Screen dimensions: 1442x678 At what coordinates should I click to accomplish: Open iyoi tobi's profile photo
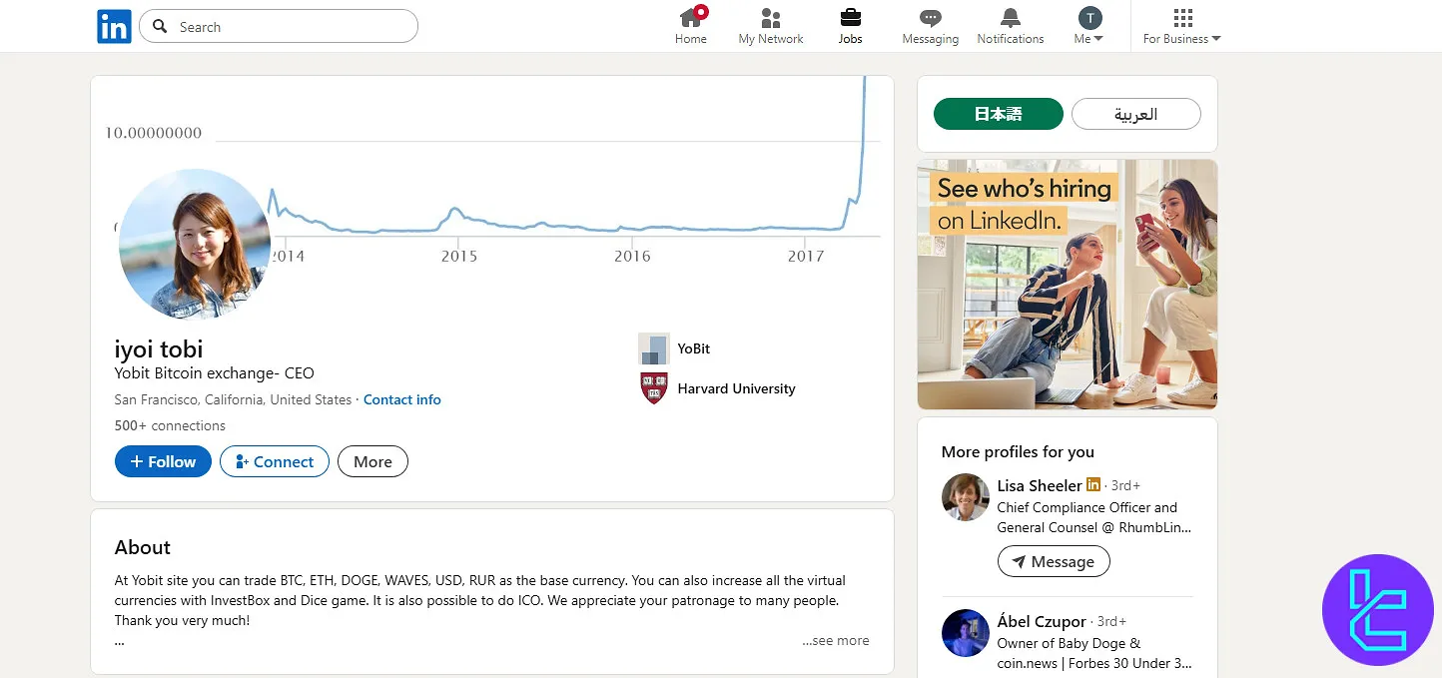(x=195, y=245)
